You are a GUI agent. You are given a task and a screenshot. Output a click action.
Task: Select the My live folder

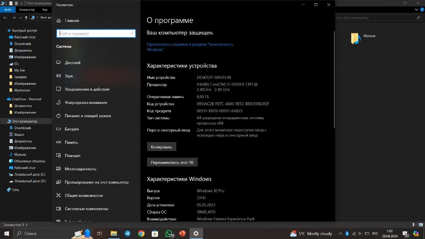(17, 70)
